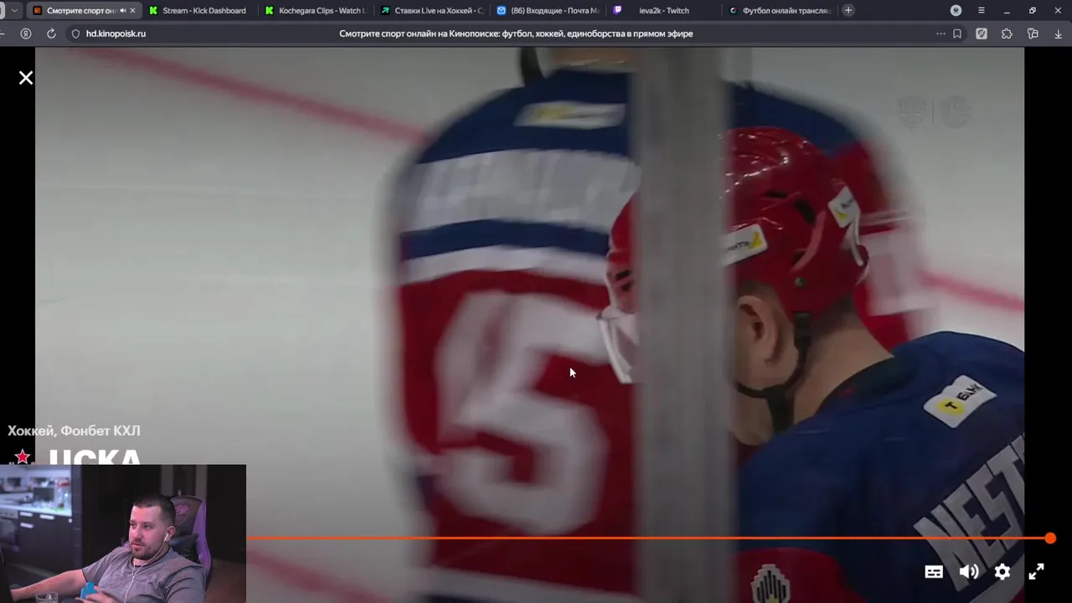The height and width of the screenshot is (603, 1072).
Task: Mute the player volume speaker icon
Action: coord(969,572)
